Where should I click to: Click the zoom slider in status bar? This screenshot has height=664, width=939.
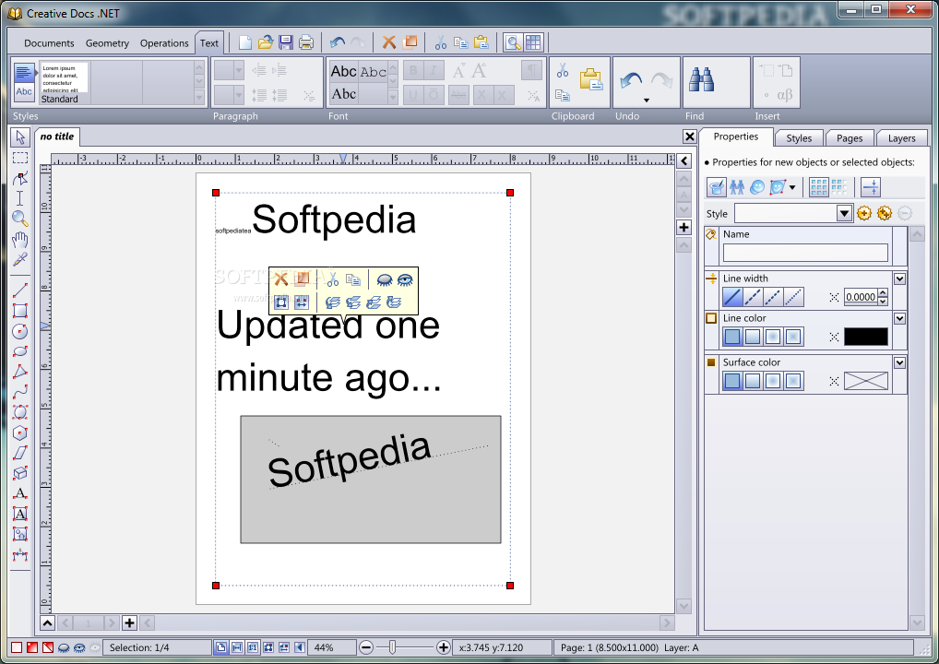click(x=392, y=647)
